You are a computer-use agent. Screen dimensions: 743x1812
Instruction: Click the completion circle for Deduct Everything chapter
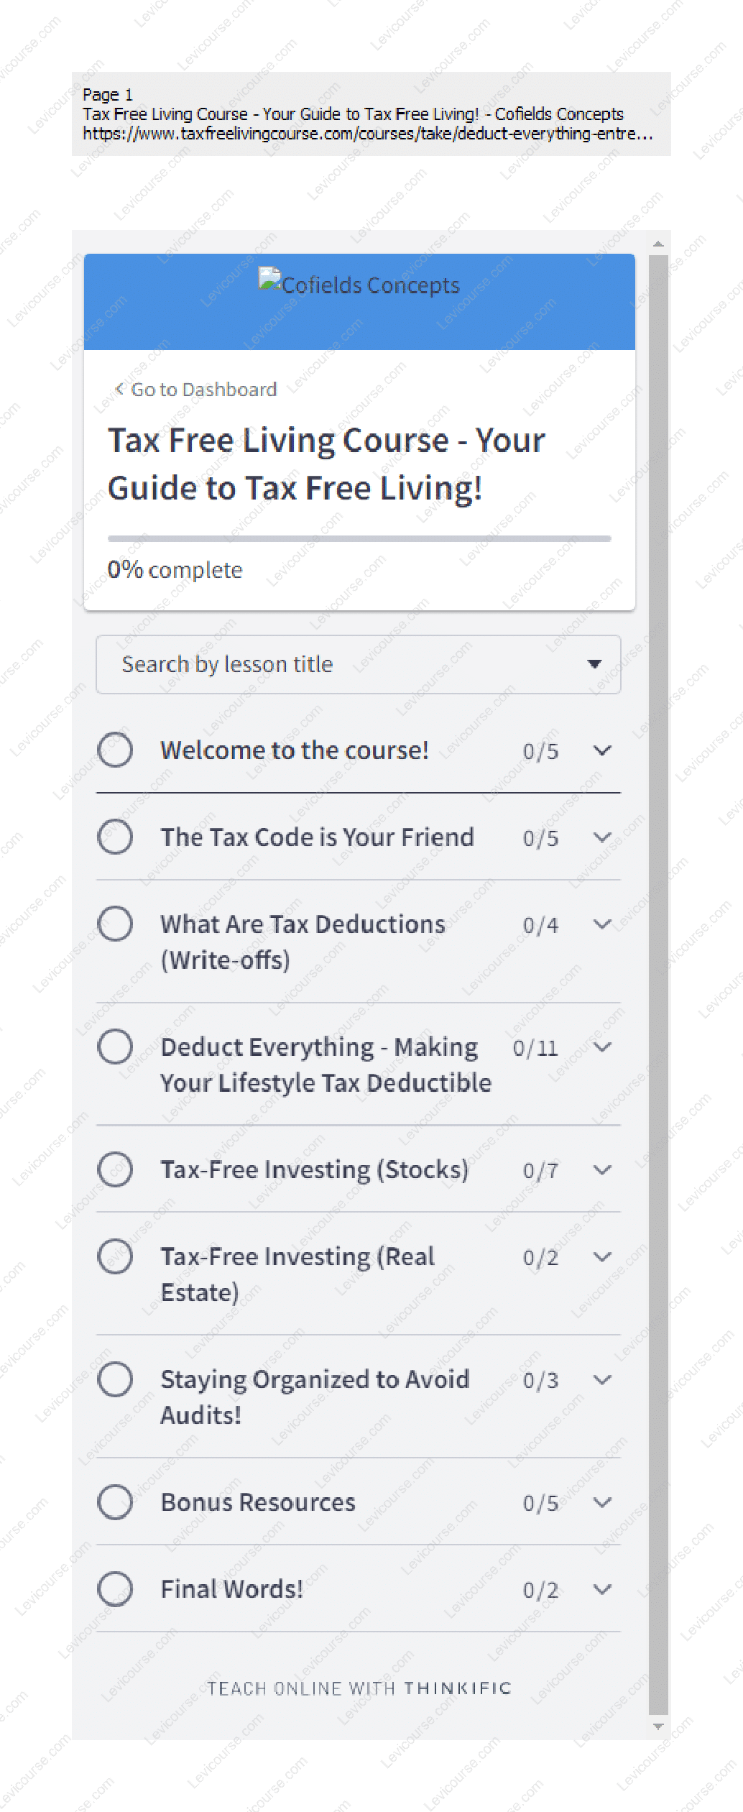click(x=115, y=1047)
